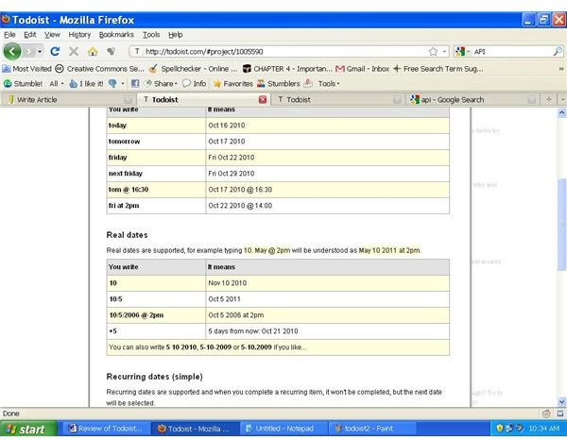Click the system clock showing 10:34 AM
This screenshot has width=567, height=440.
point(544,429)
